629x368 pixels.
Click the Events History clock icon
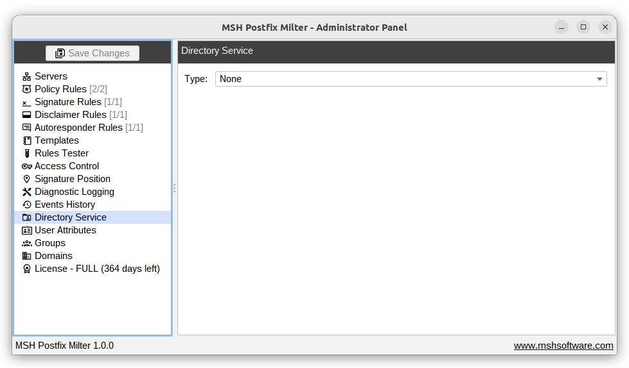[26, 205]
